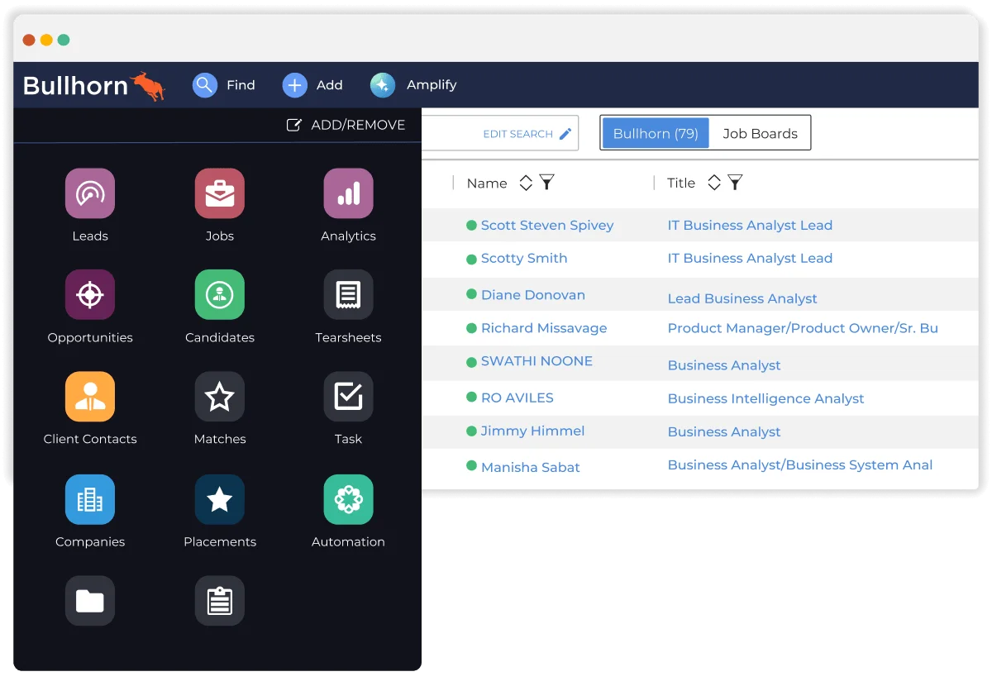992x686 pixels.
Task: Open Jimmy Himmel's record
Action: (x=533, y=431)
